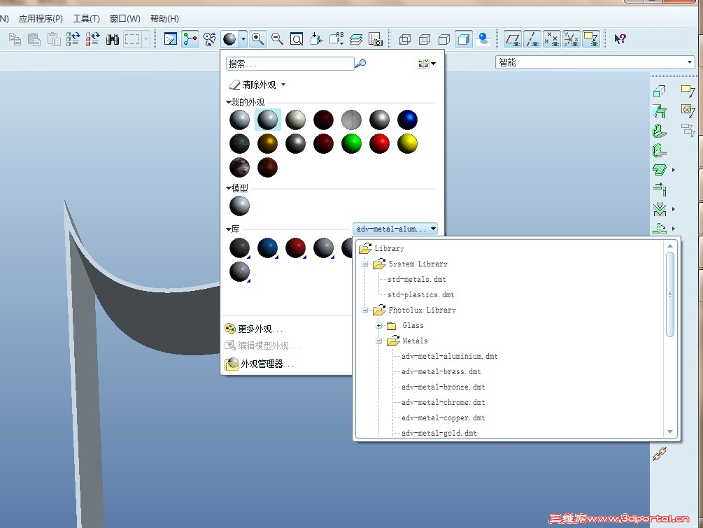
Task: Collapse the 模型 section
Action: pyautogui.click(x=229, y=188)
